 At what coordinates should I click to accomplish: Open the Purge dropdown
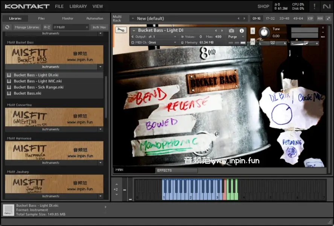tap(236, 37)
